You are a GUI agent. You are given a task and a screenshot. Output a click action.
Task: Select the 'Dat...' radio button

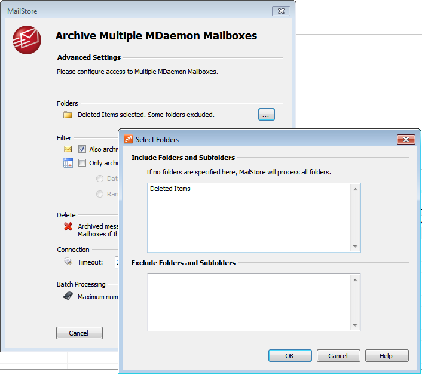100,179
